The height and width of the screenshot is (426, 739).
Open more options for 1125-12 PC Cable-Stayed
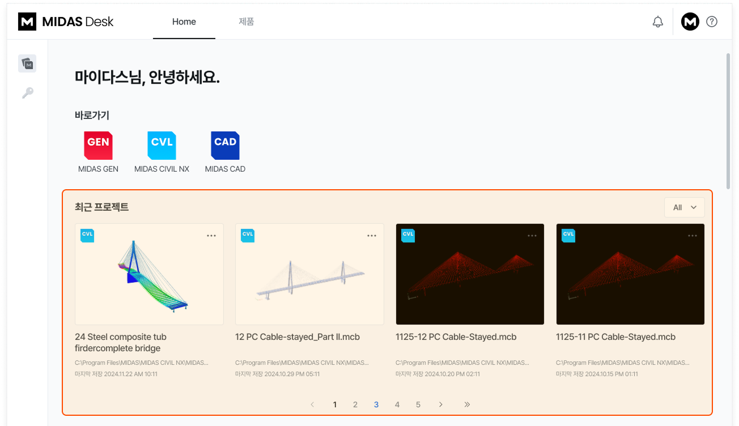[532, 236]
